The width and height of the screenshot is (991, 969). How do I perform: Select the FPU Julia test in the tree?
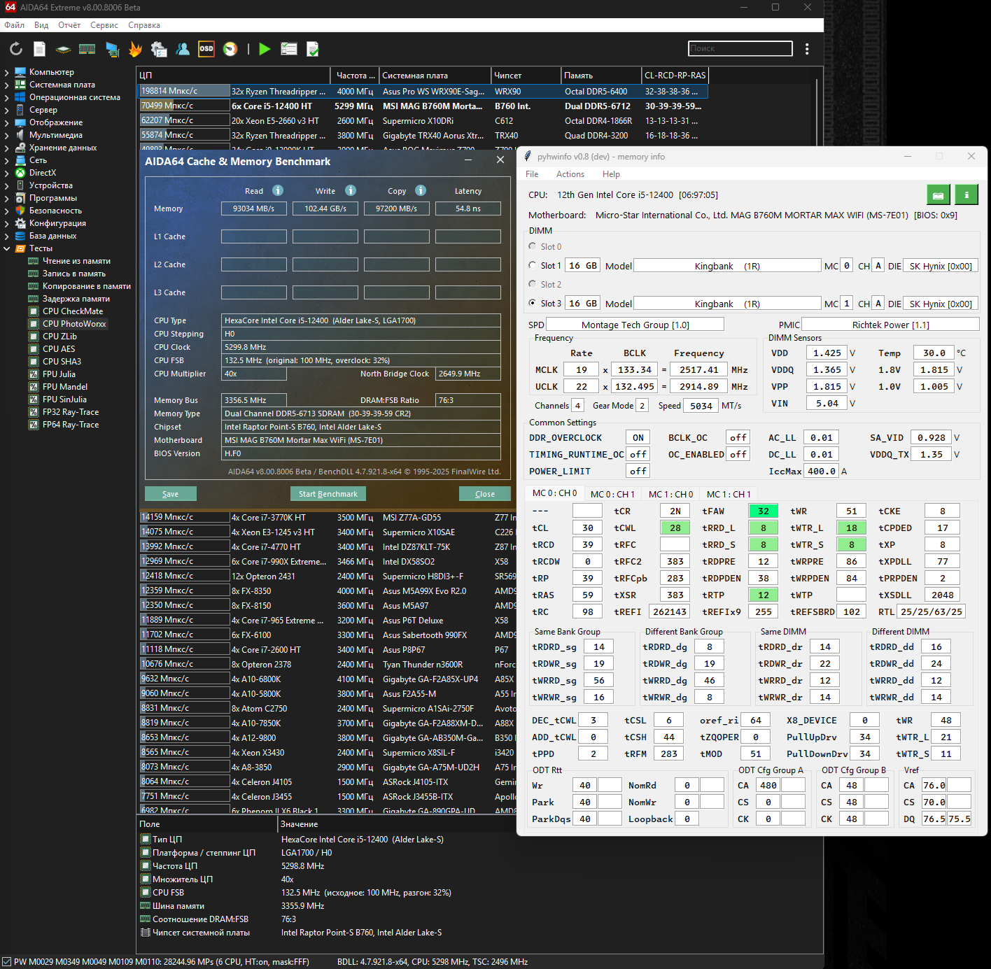coord(59,374)
